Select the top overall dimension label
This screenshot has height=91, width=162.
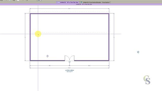pyautogui.click(x=69, y=9)
